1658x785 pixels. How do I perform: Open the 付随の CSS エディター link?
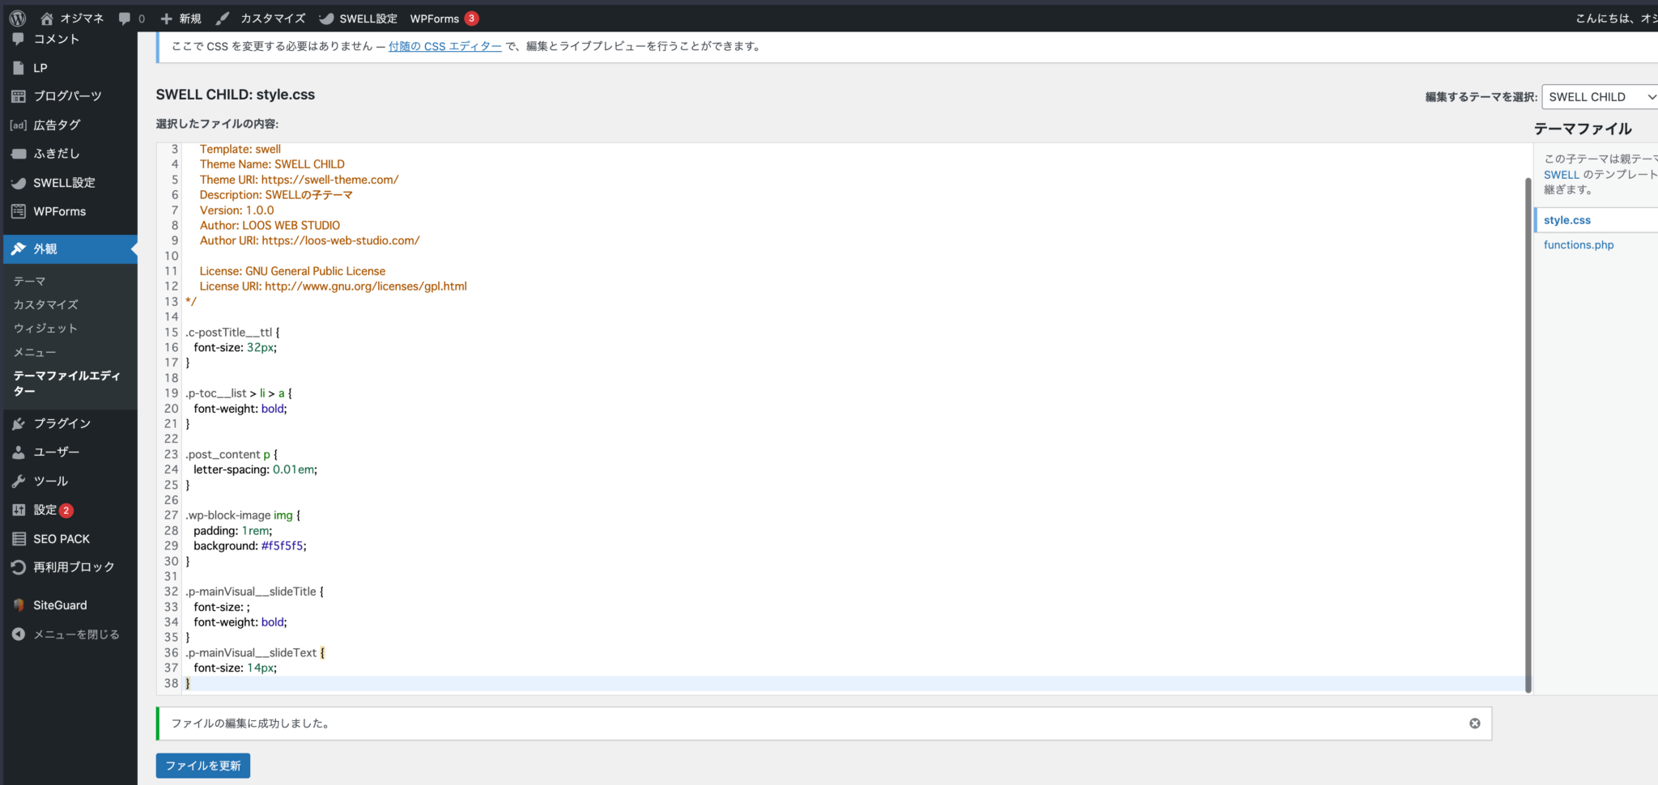[444, 46]
